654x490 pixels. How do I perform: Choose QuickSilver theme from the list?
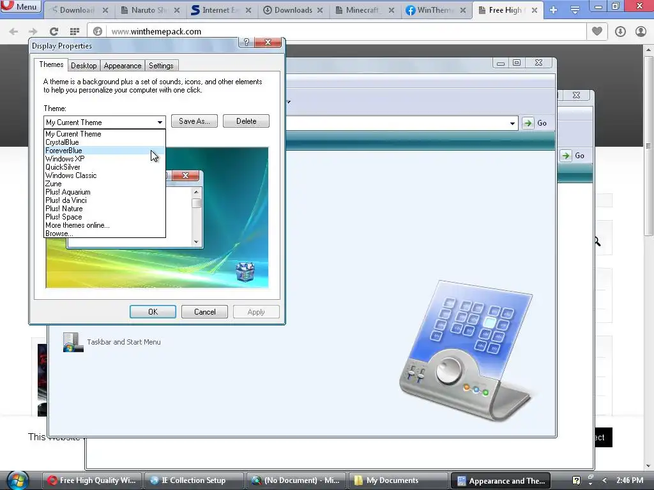105,167
